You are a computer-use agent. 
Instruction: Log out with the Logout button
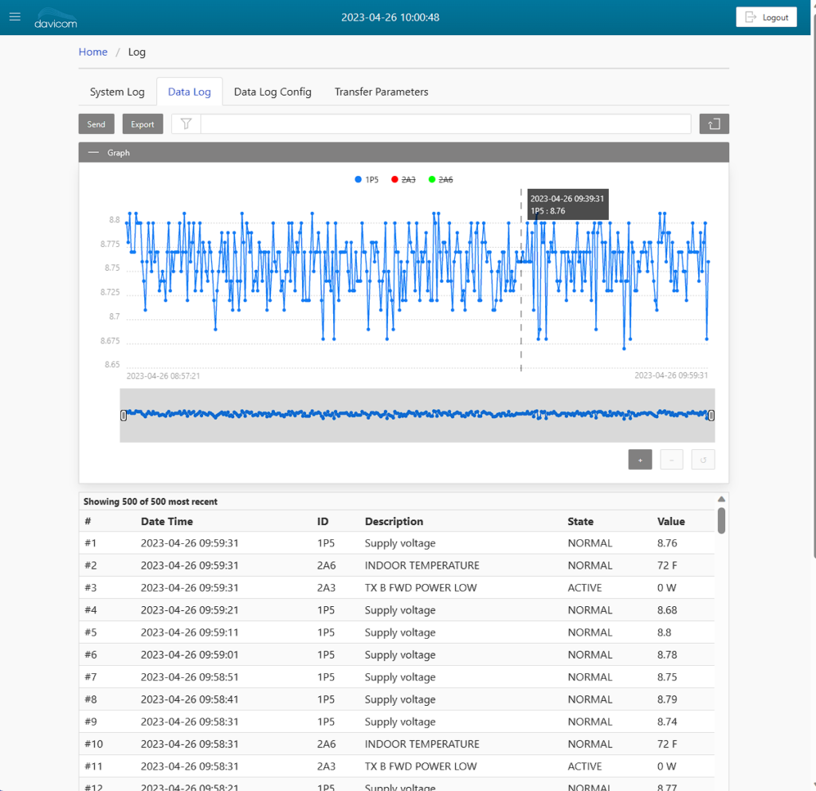point(766,18)
